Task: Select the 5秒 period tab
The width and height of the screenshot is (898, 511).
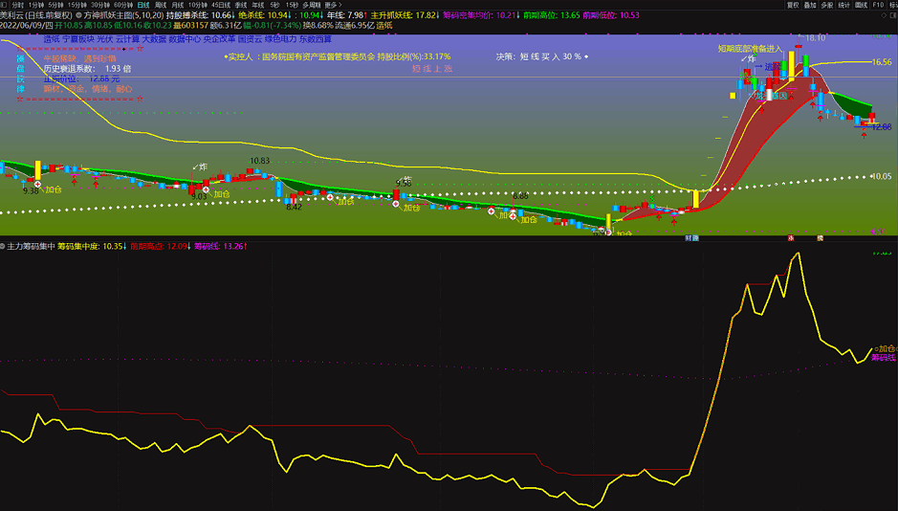Action: click(274, 5)
